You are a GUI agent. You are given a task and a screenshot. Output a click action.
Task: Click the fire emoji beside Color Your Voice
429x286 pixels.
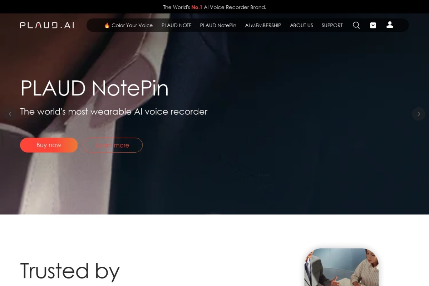(x=107, y=25)
